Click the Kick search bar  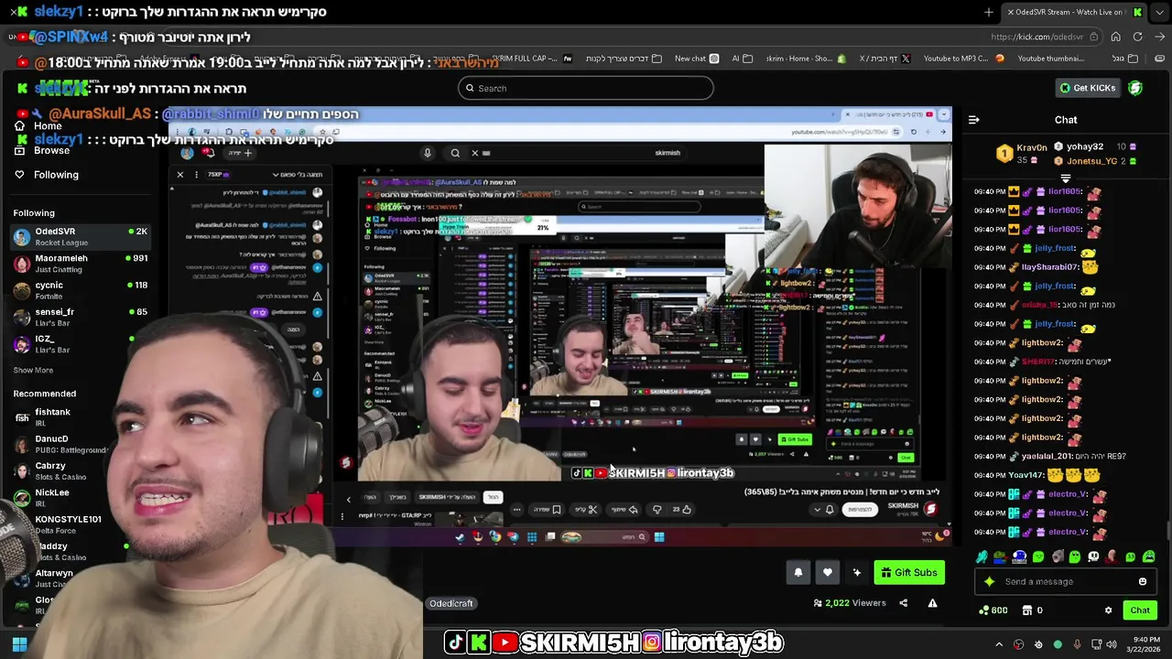[586, 88]
